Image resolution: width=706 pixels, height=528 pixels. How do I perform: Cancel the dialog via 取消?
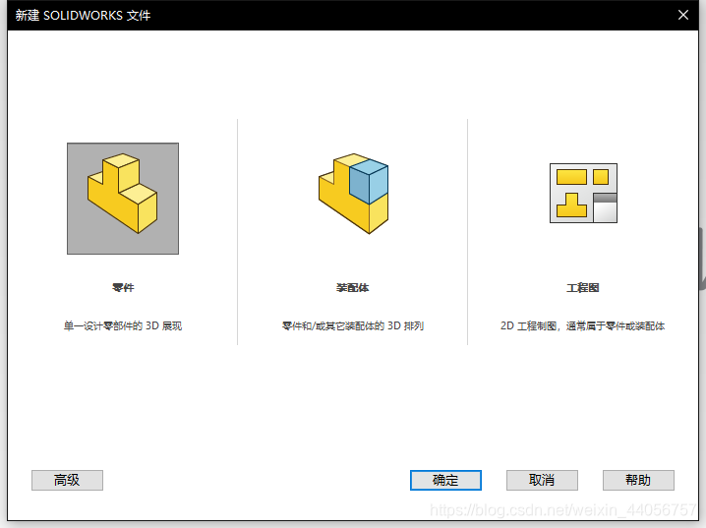pos(542,480)
